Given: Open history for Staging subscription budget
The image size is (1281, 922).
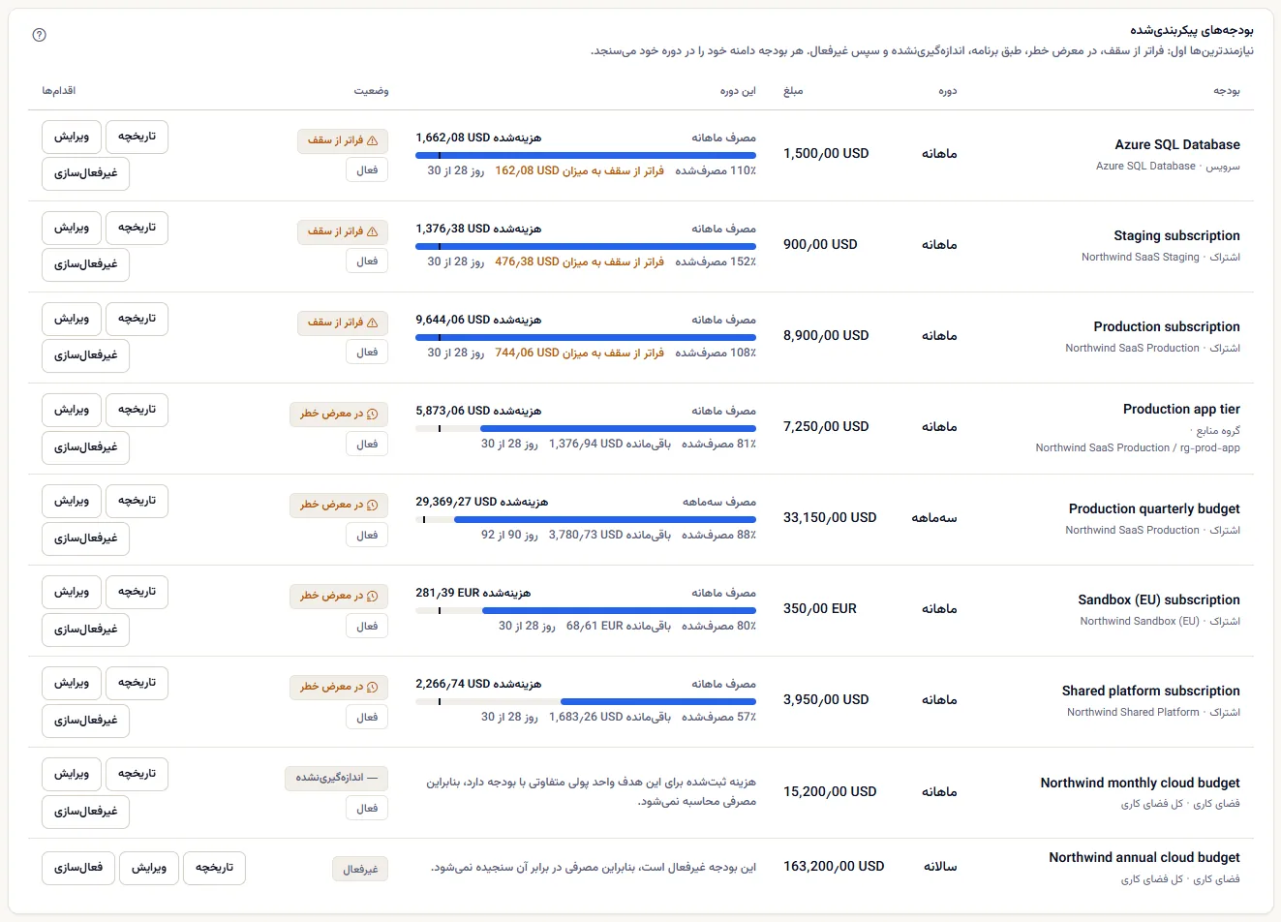Looking at the screenshot, I should (137, 228).
